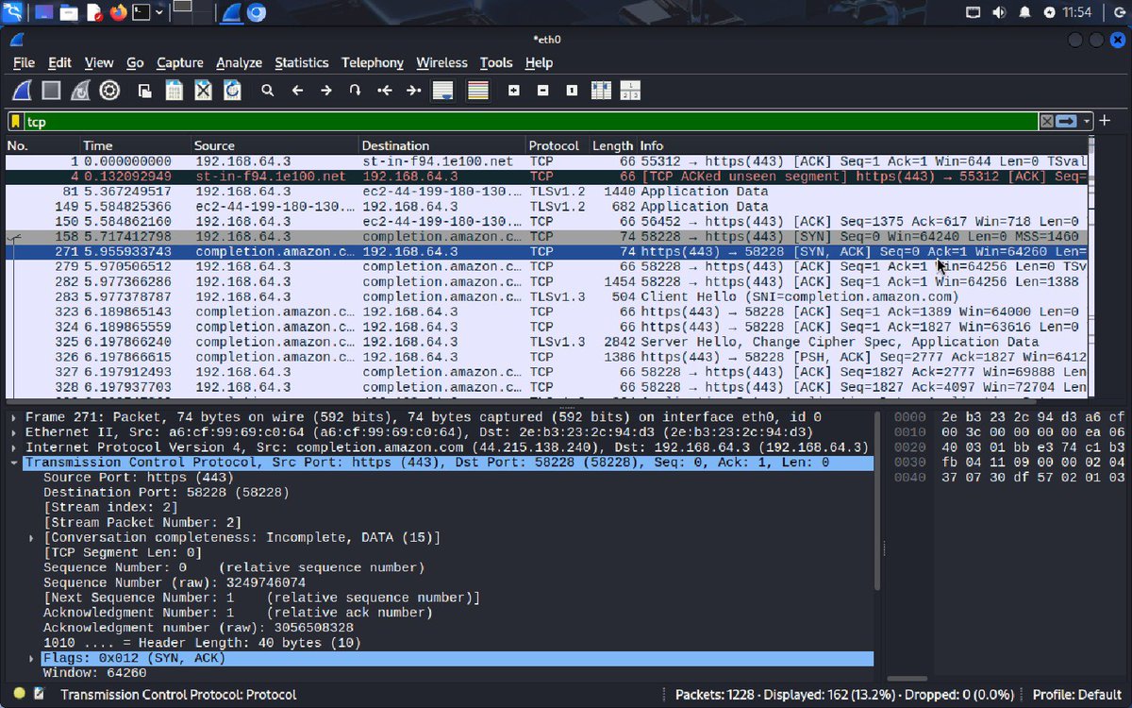Find a packet with magnifier icon
The image size is (1132, 708).
click(x=268, y=91)
